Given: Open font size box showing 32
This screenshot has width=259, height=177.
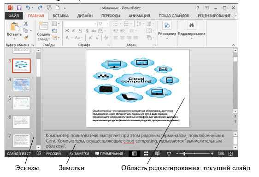Looking at the screenshot, I should [102, 24].
